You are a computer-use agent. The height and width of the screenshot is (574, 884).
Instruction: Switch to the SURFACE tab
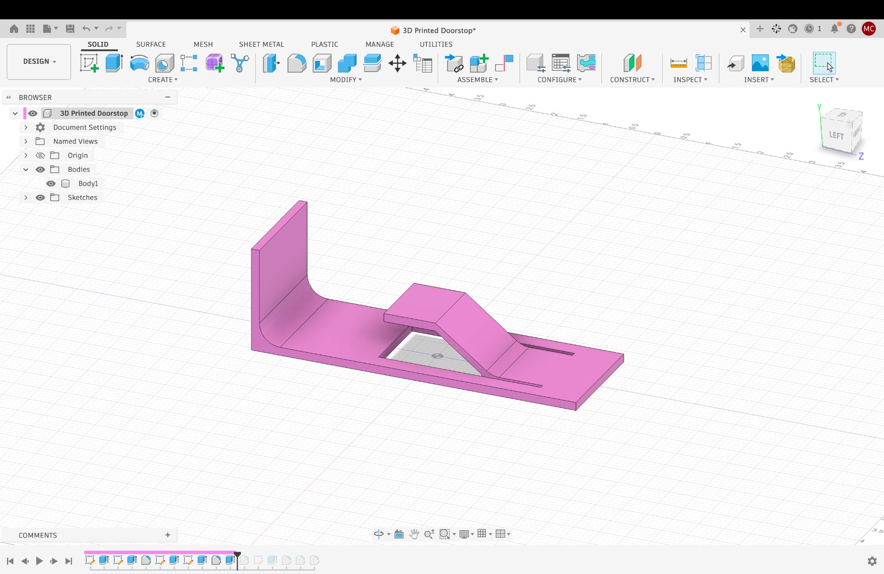pyautogui.click(x=151, y=44)
